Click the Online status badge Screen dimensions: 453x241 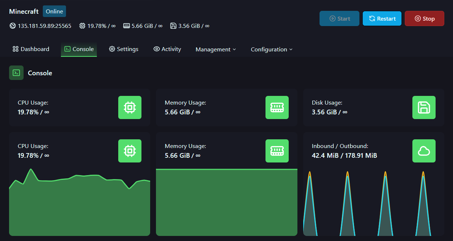click(x=54, y=11)
